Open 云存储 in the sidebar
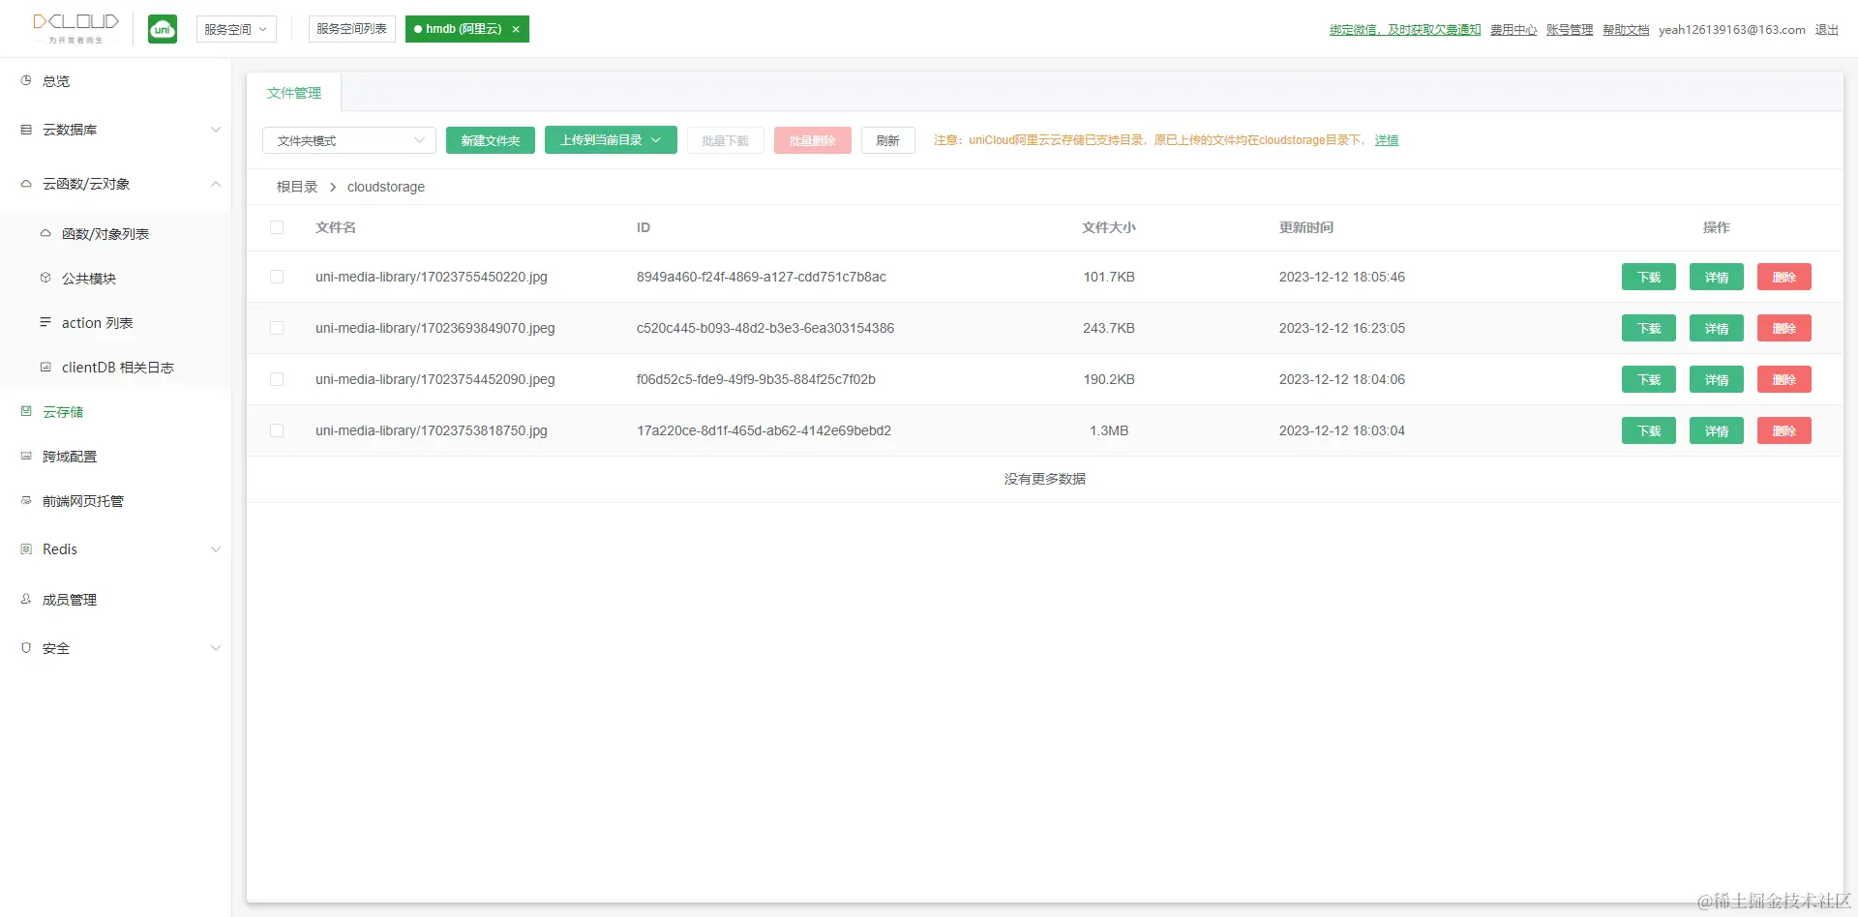The image size is (1858, 917). tap(63, 412)
